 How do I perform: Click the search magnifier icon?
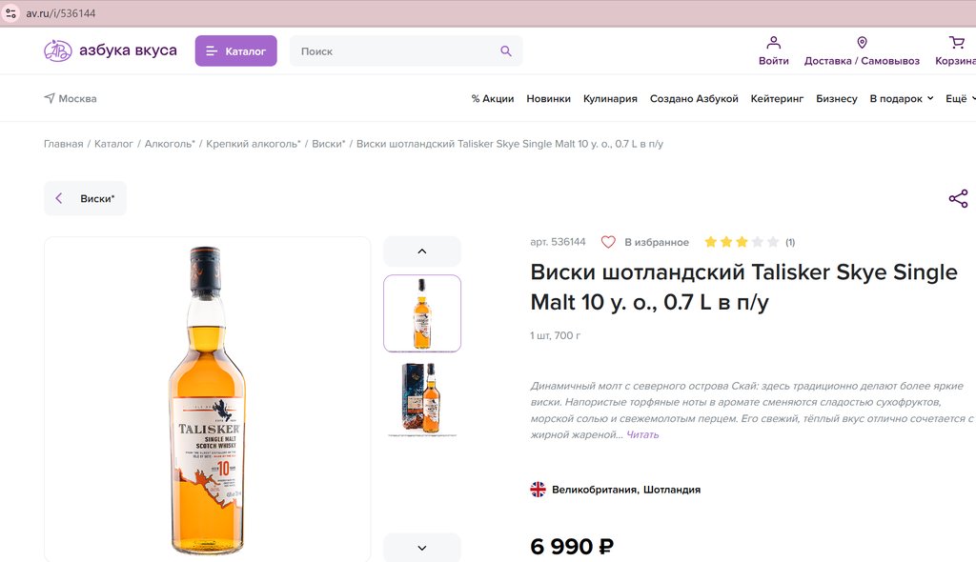tap(506, 51)
